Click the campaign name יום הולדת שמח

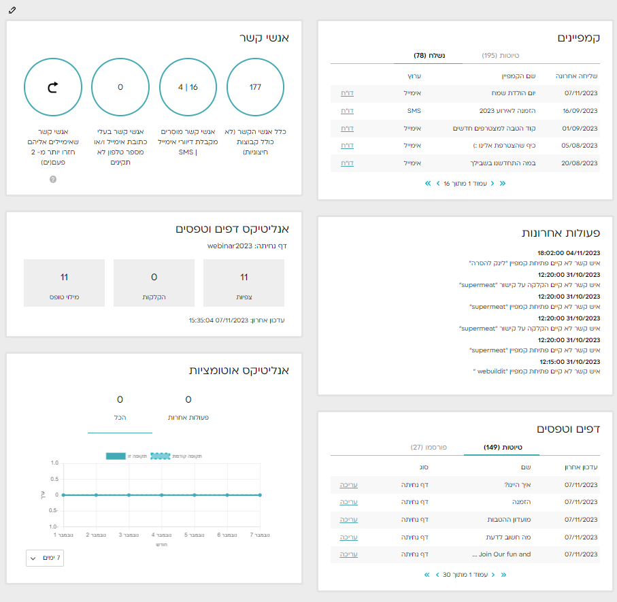(514, 93)
